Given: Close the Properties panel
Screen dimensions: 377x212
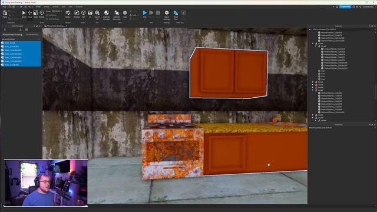Looking at the screenshot, I should click(375, 125).
